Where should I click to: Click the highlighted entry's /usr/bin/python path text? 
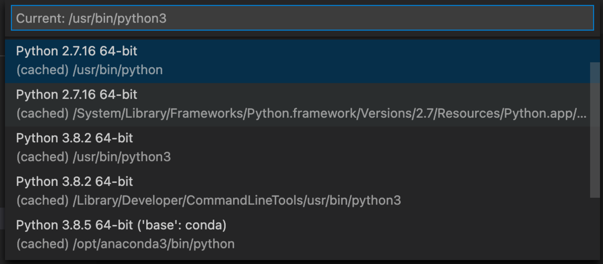pyautogui.click(x=118, y=70)
